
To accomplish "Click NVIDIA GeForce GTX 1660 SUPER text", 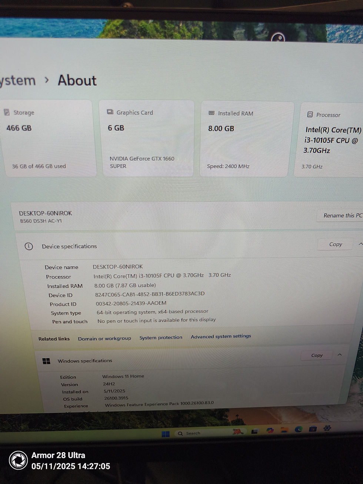I will click(141, 162).
